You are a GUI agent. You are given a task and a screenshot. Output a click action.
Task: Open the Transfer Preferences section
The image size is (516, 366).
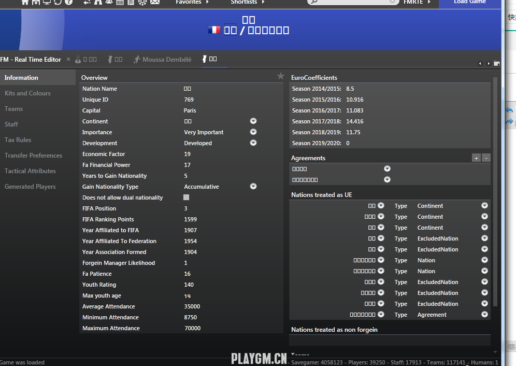click(x=38, y=156)
